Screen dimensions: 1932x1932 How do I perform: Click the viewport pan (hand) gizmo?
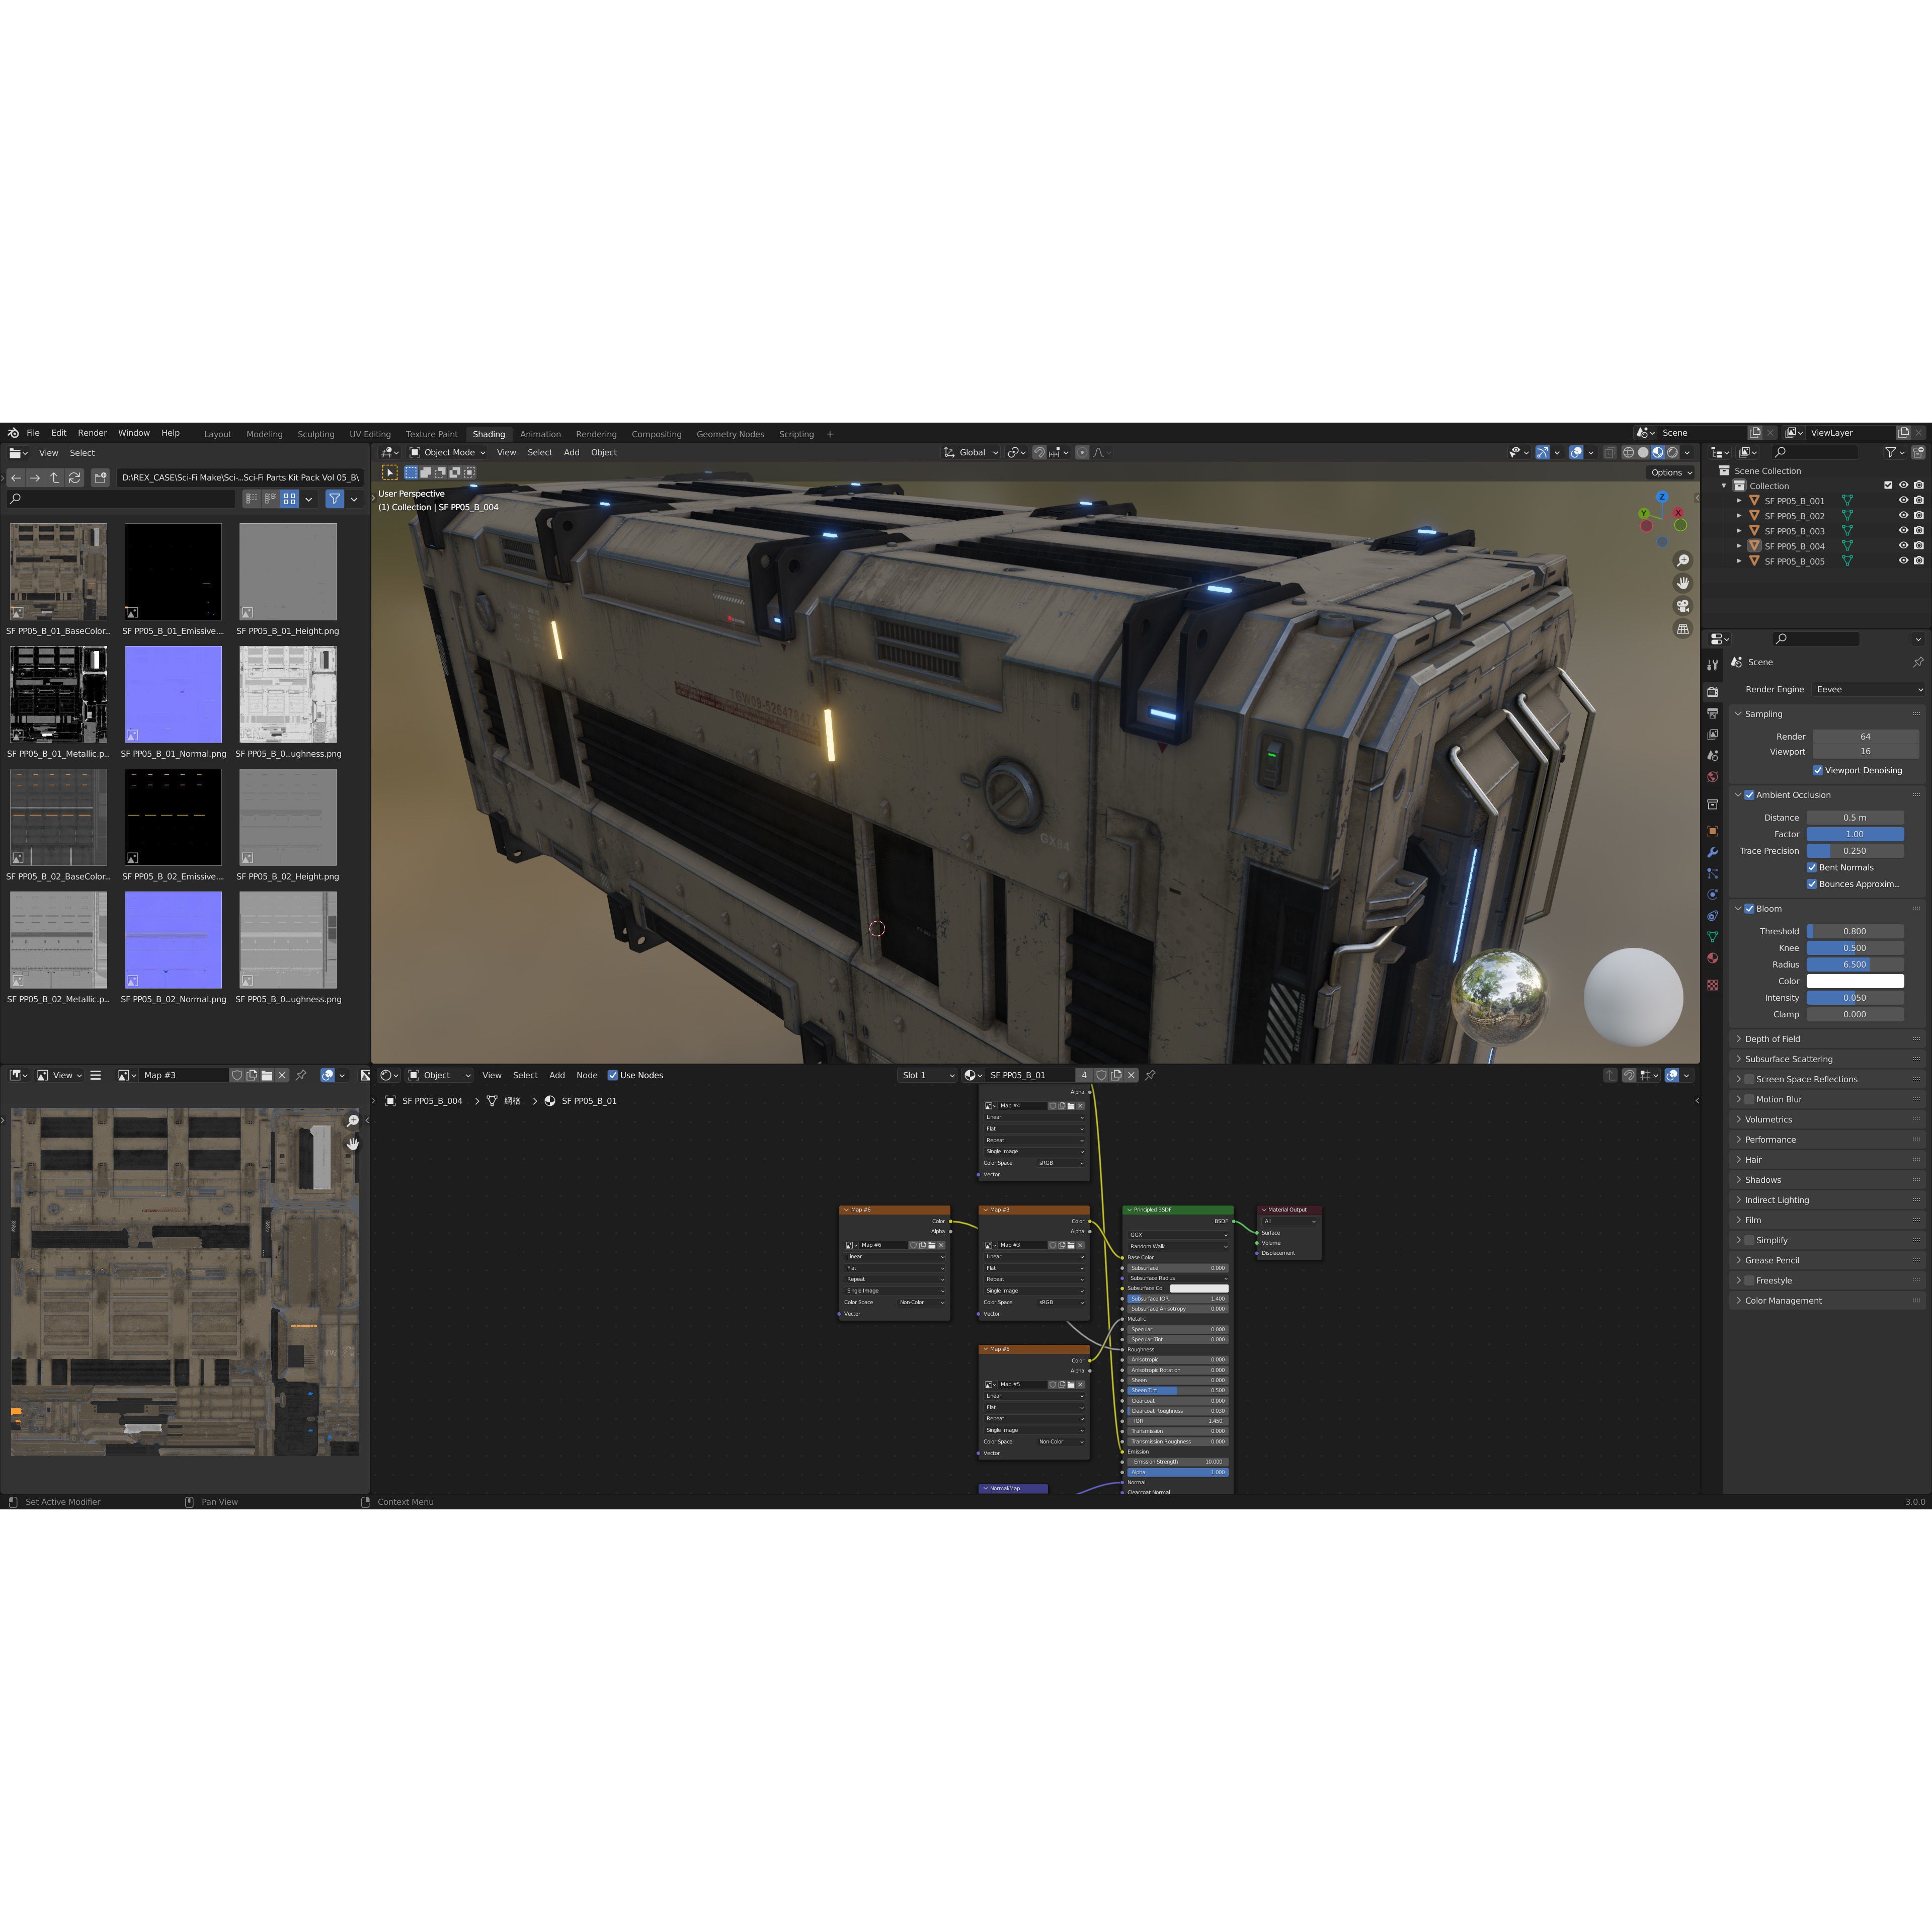[x=1683, y=583]
